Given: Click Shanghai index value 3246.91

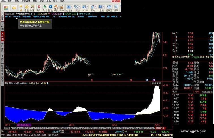Looking at the screenshot, I should pos(13,132).
